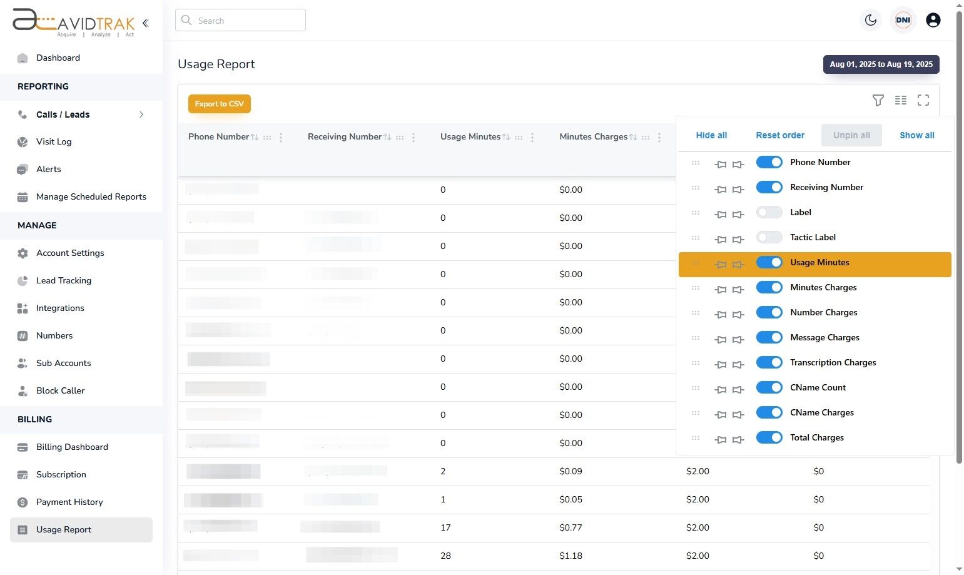Go to Payment History in the sidebar
The height and width of the screenshot is (575, 964).
pyautogui.click(x=69, y=502)
